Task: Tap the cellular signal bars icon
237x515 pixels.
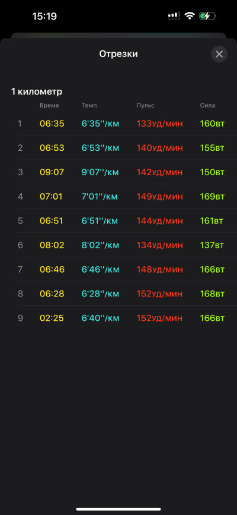Action: pyautogui.click(x=174, y=16)
